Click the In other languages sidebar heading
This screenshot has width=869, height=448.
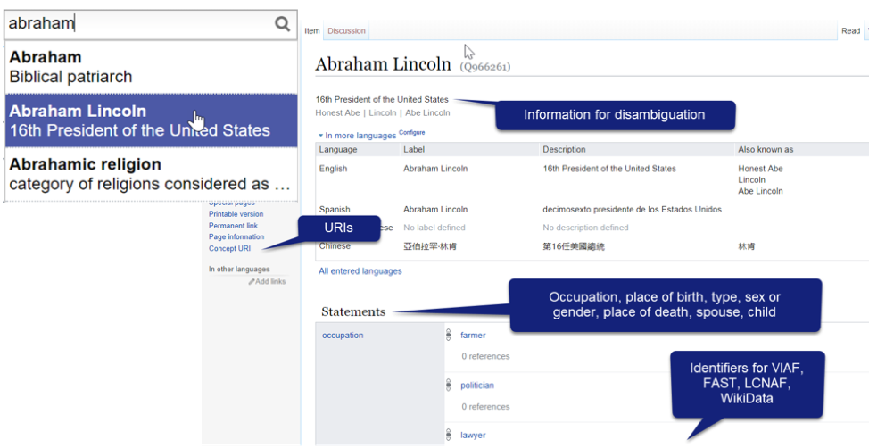click(239, 270)
